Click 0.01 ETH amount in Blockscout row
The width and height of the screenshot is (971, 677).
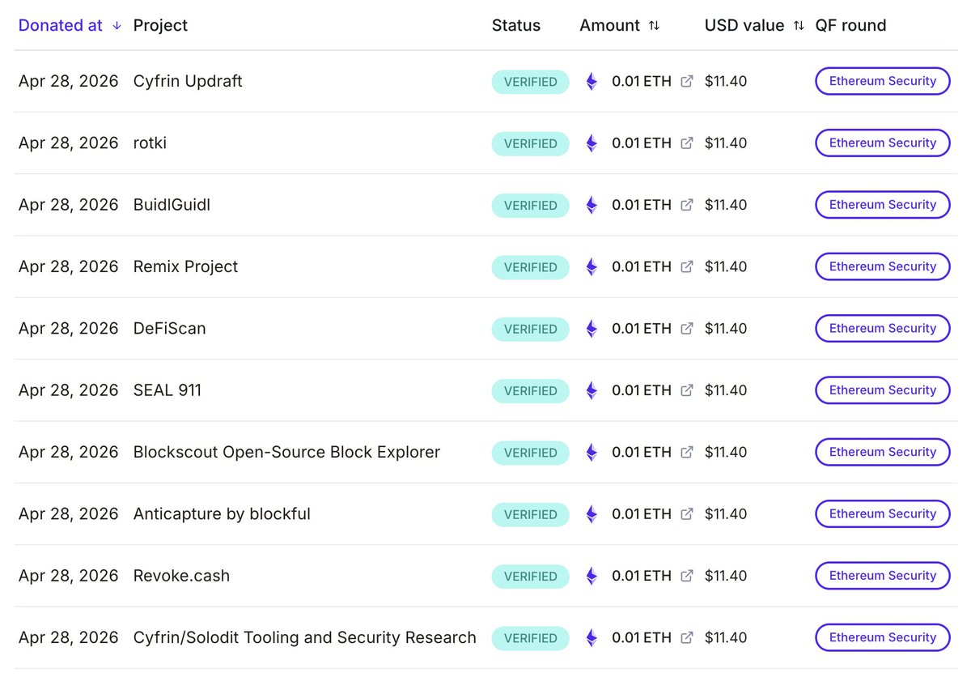[642, 452]
